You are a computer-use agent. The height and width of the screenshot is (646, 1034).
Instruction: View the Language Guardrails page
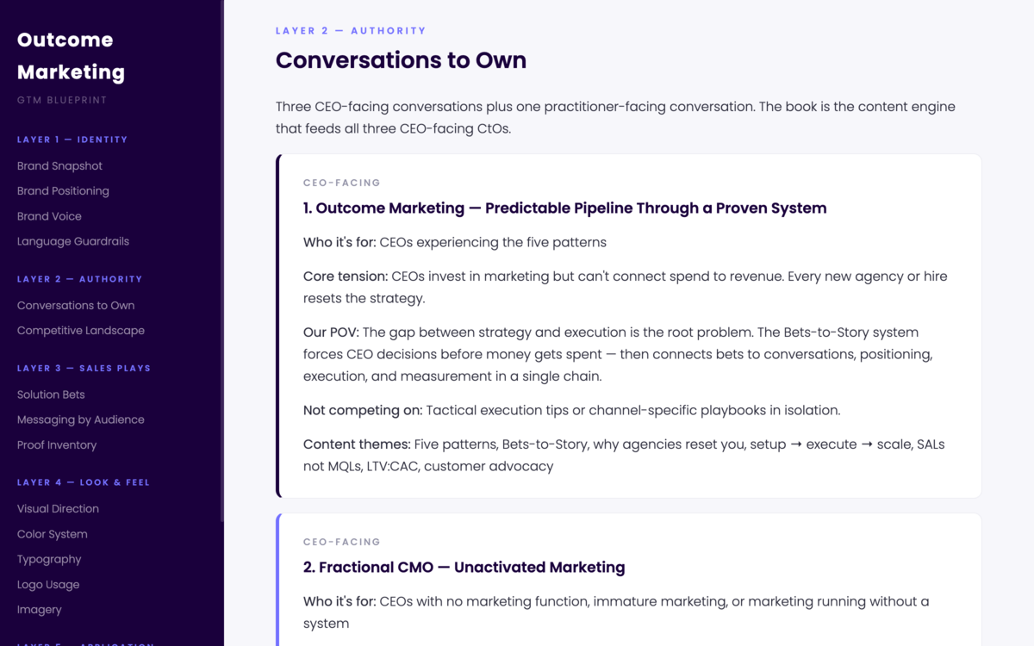(72, 240)
